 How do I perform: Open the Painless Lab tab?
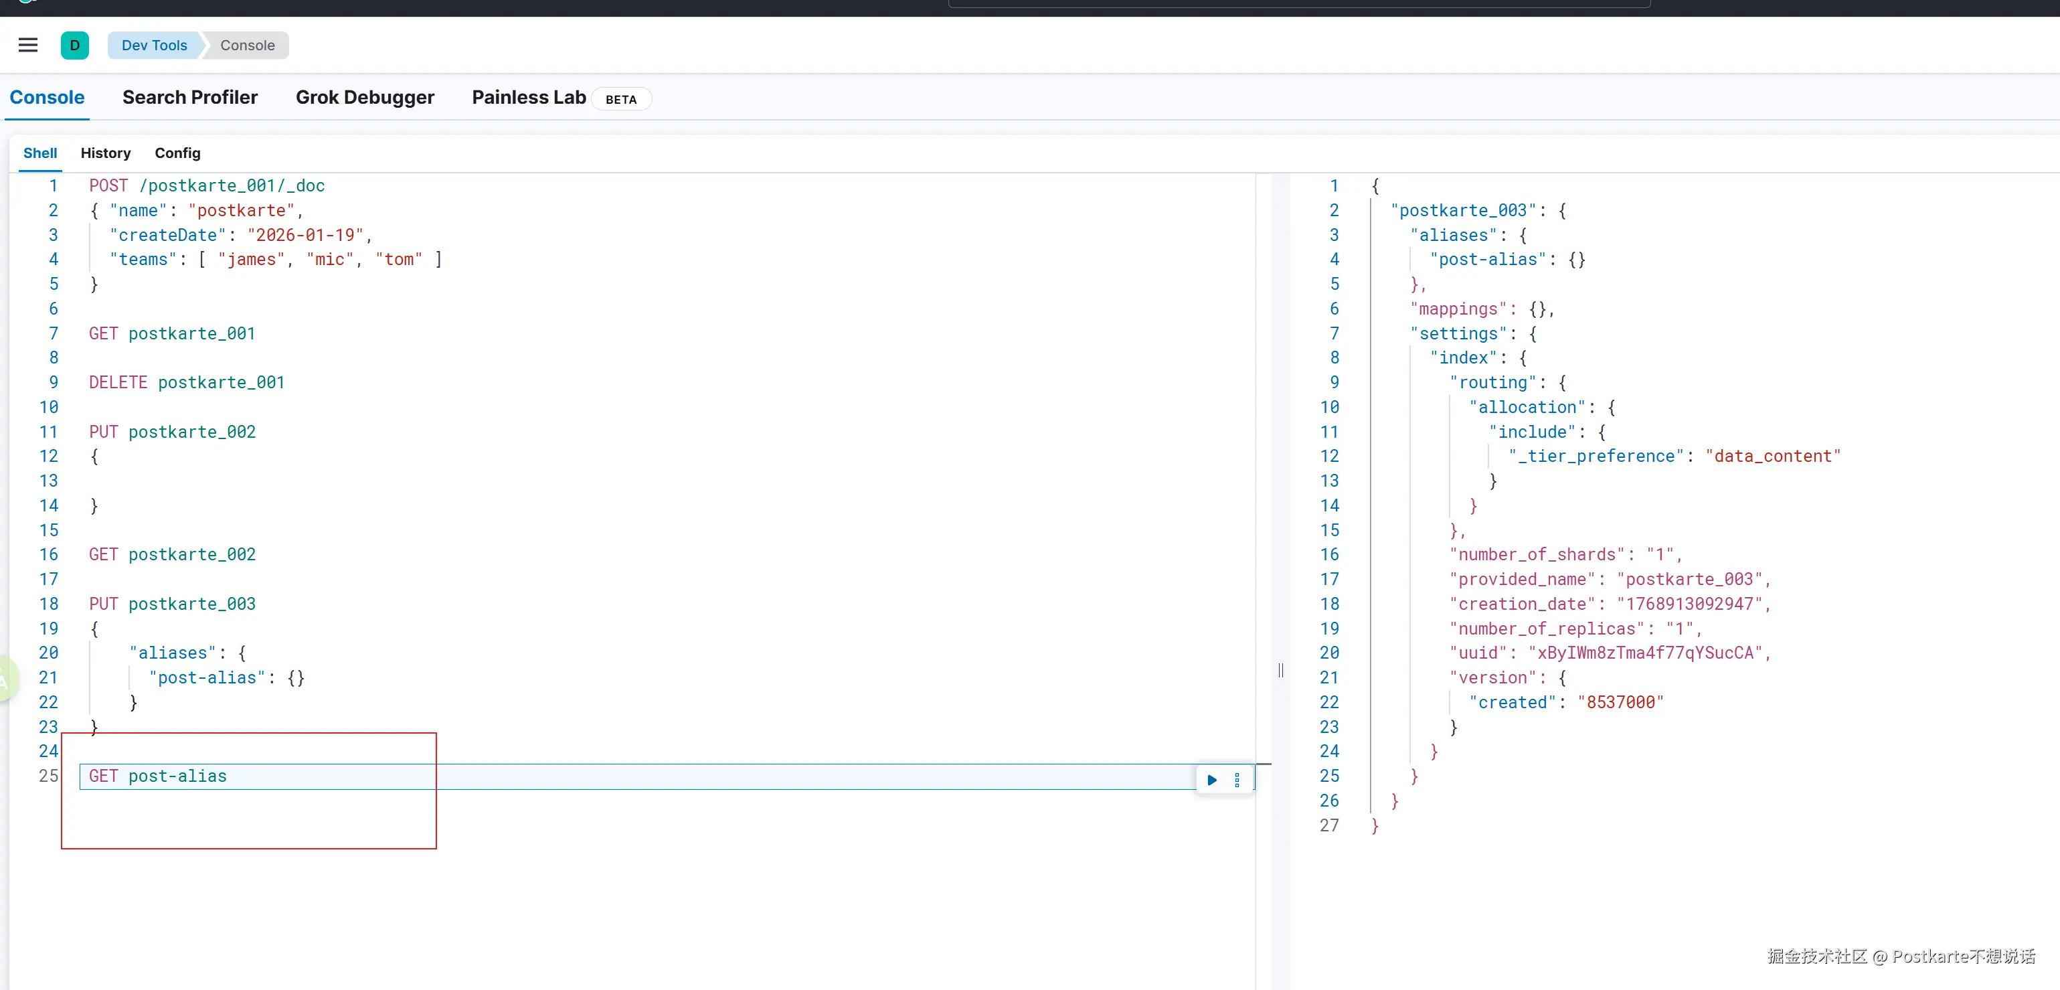coord(529,98)
